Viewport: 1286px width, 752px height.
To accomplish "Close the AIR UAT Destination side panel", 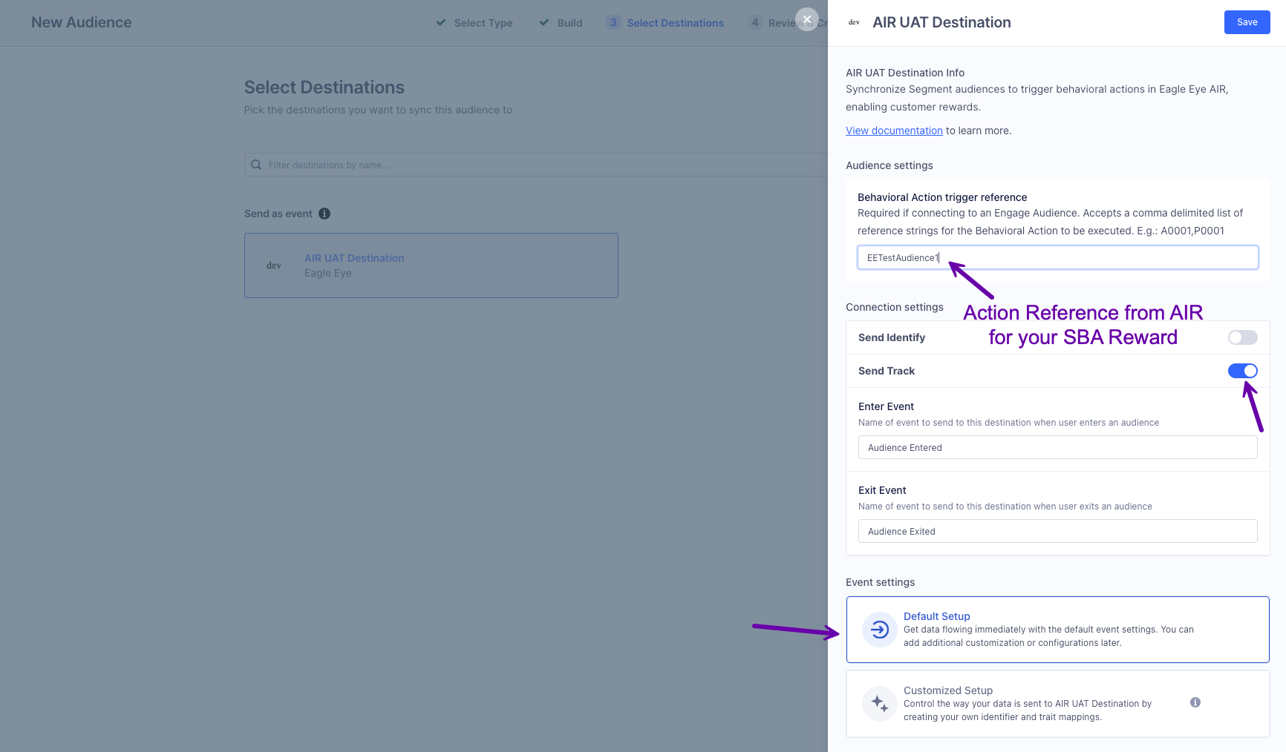I will click(806, 19).
